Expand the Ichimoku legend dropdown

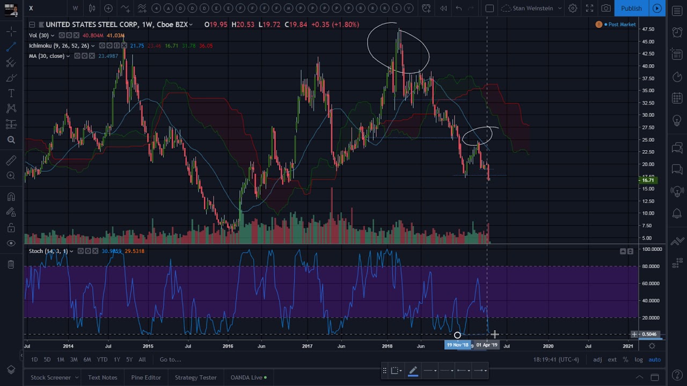point(92,46)
